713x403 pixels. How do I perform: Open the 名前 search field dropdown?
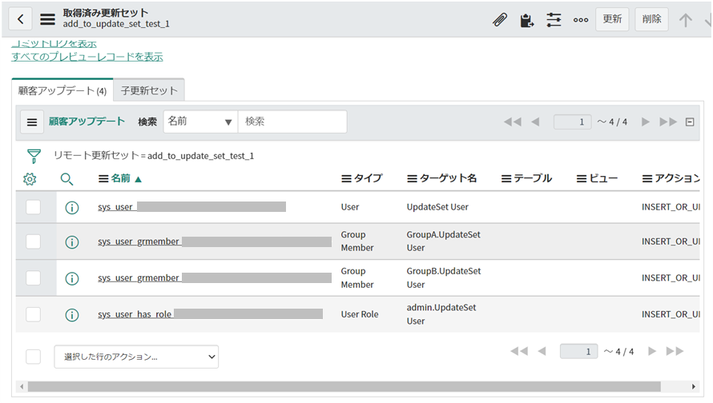point(200,122)
